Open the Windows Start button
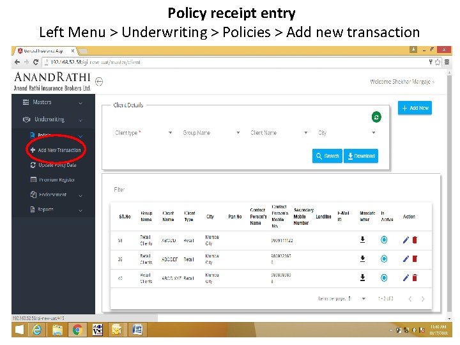 19,330
